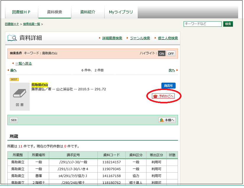This screenshot has height=188, width=244.
Task: Switch the ハイライト setting to OFF
Action: [171, 53]
